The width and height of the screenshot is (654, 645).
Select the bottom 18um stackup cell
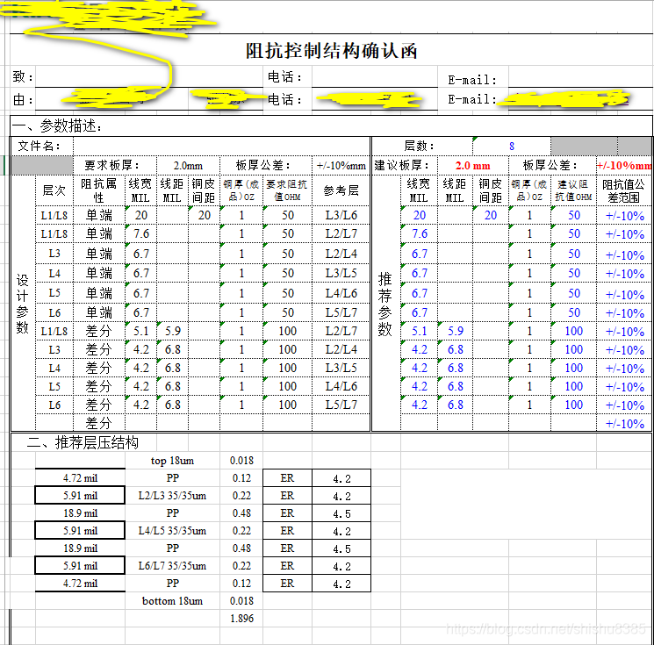172,601
